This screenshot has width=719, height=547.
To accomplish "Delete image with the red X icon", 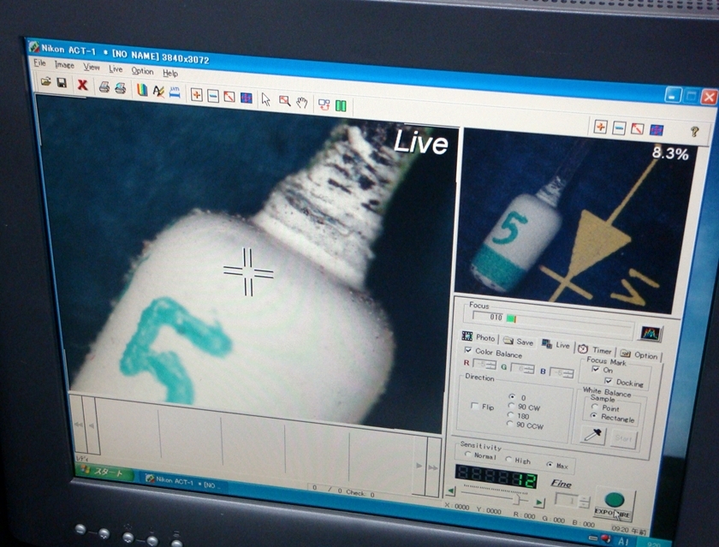I will click(82, 85).
